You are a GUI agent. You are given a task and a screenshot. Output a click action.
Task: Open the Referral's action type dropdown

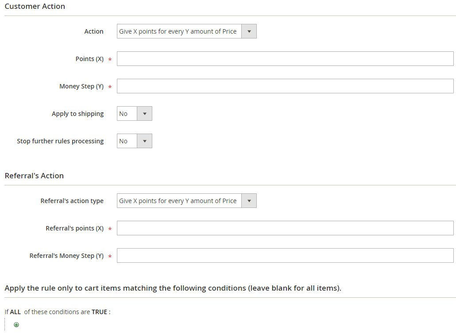click(186, 201)
